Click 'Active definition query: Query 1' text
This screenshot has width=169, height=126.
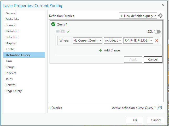(134, 108)
